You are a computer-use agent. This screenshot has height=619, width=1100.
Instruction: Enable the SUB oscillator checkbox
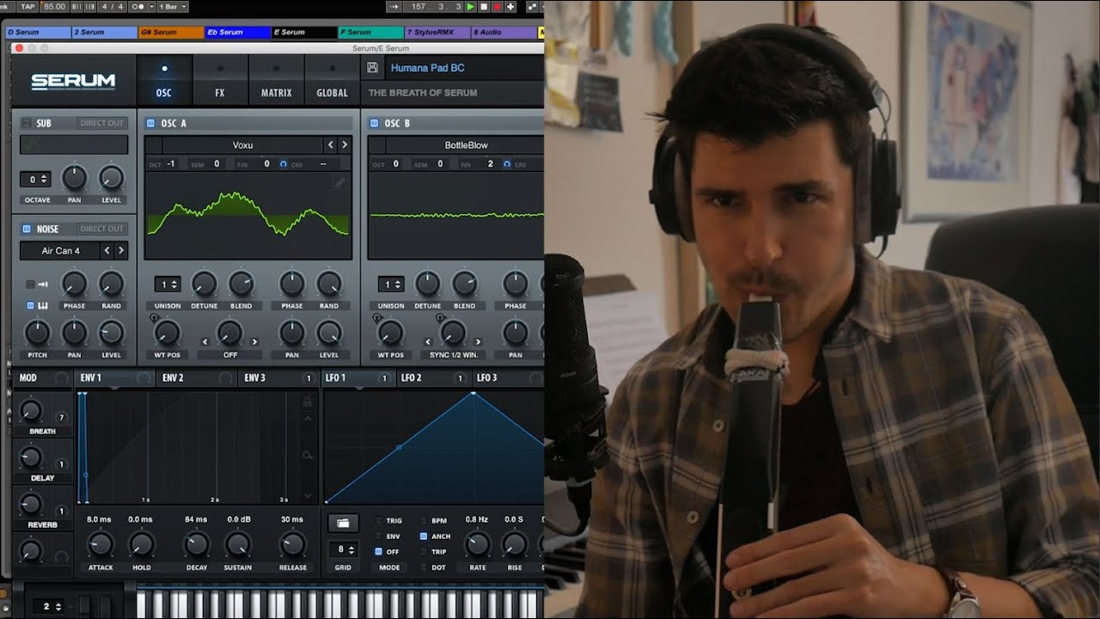click(x=27, y=123)
